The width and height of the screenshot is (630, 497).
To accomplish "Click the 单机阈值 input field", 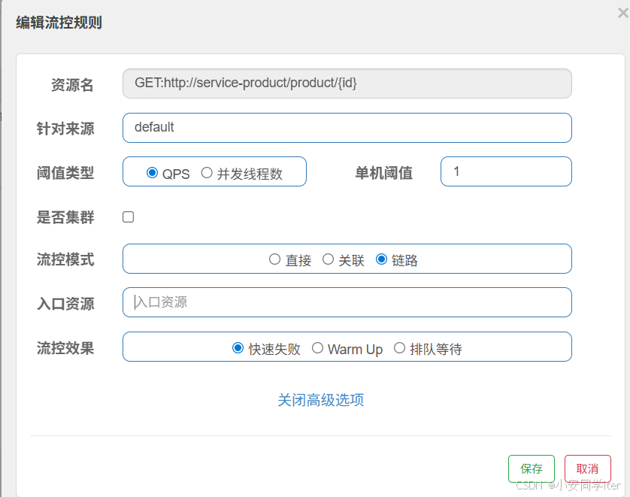I will [506, 171].
